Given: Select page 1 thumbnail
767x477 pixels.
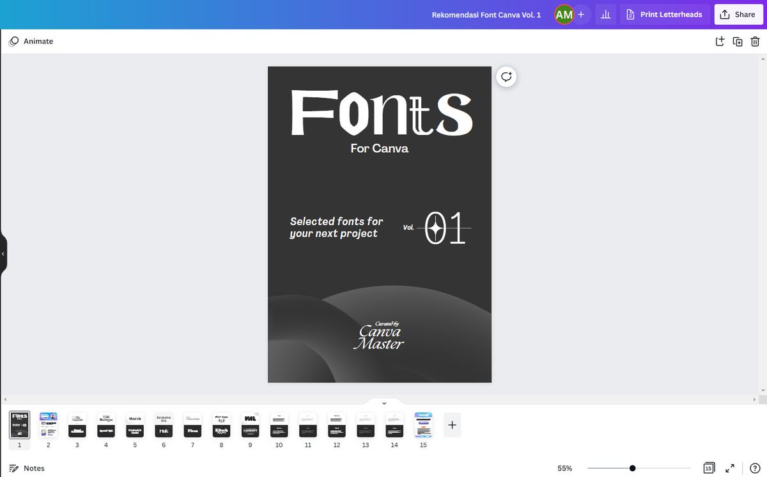Looking at the screenshot, I should (x=20, y=425).
